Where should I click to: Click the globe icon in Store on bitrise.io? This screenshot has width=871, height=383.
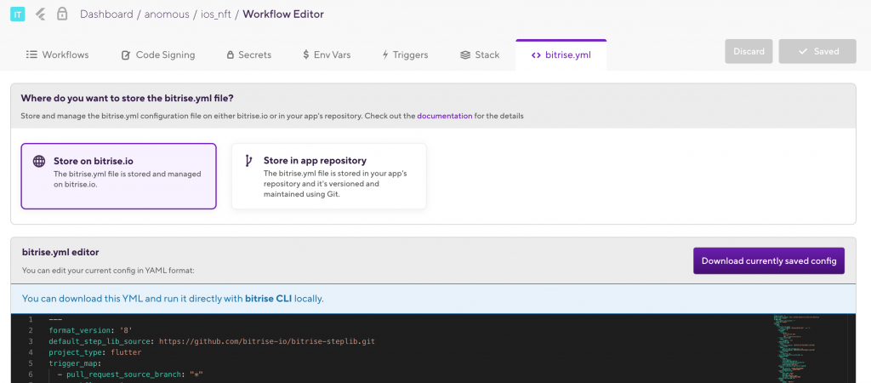(39, 161)
